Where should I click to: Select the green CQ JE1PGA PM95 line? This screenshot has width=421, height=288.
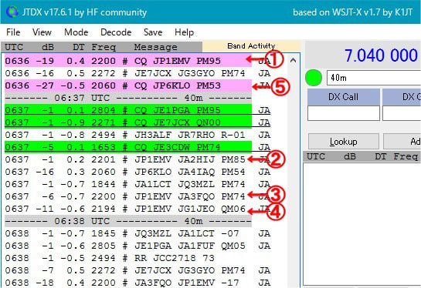pyautogui.click(x=128, y=110)
